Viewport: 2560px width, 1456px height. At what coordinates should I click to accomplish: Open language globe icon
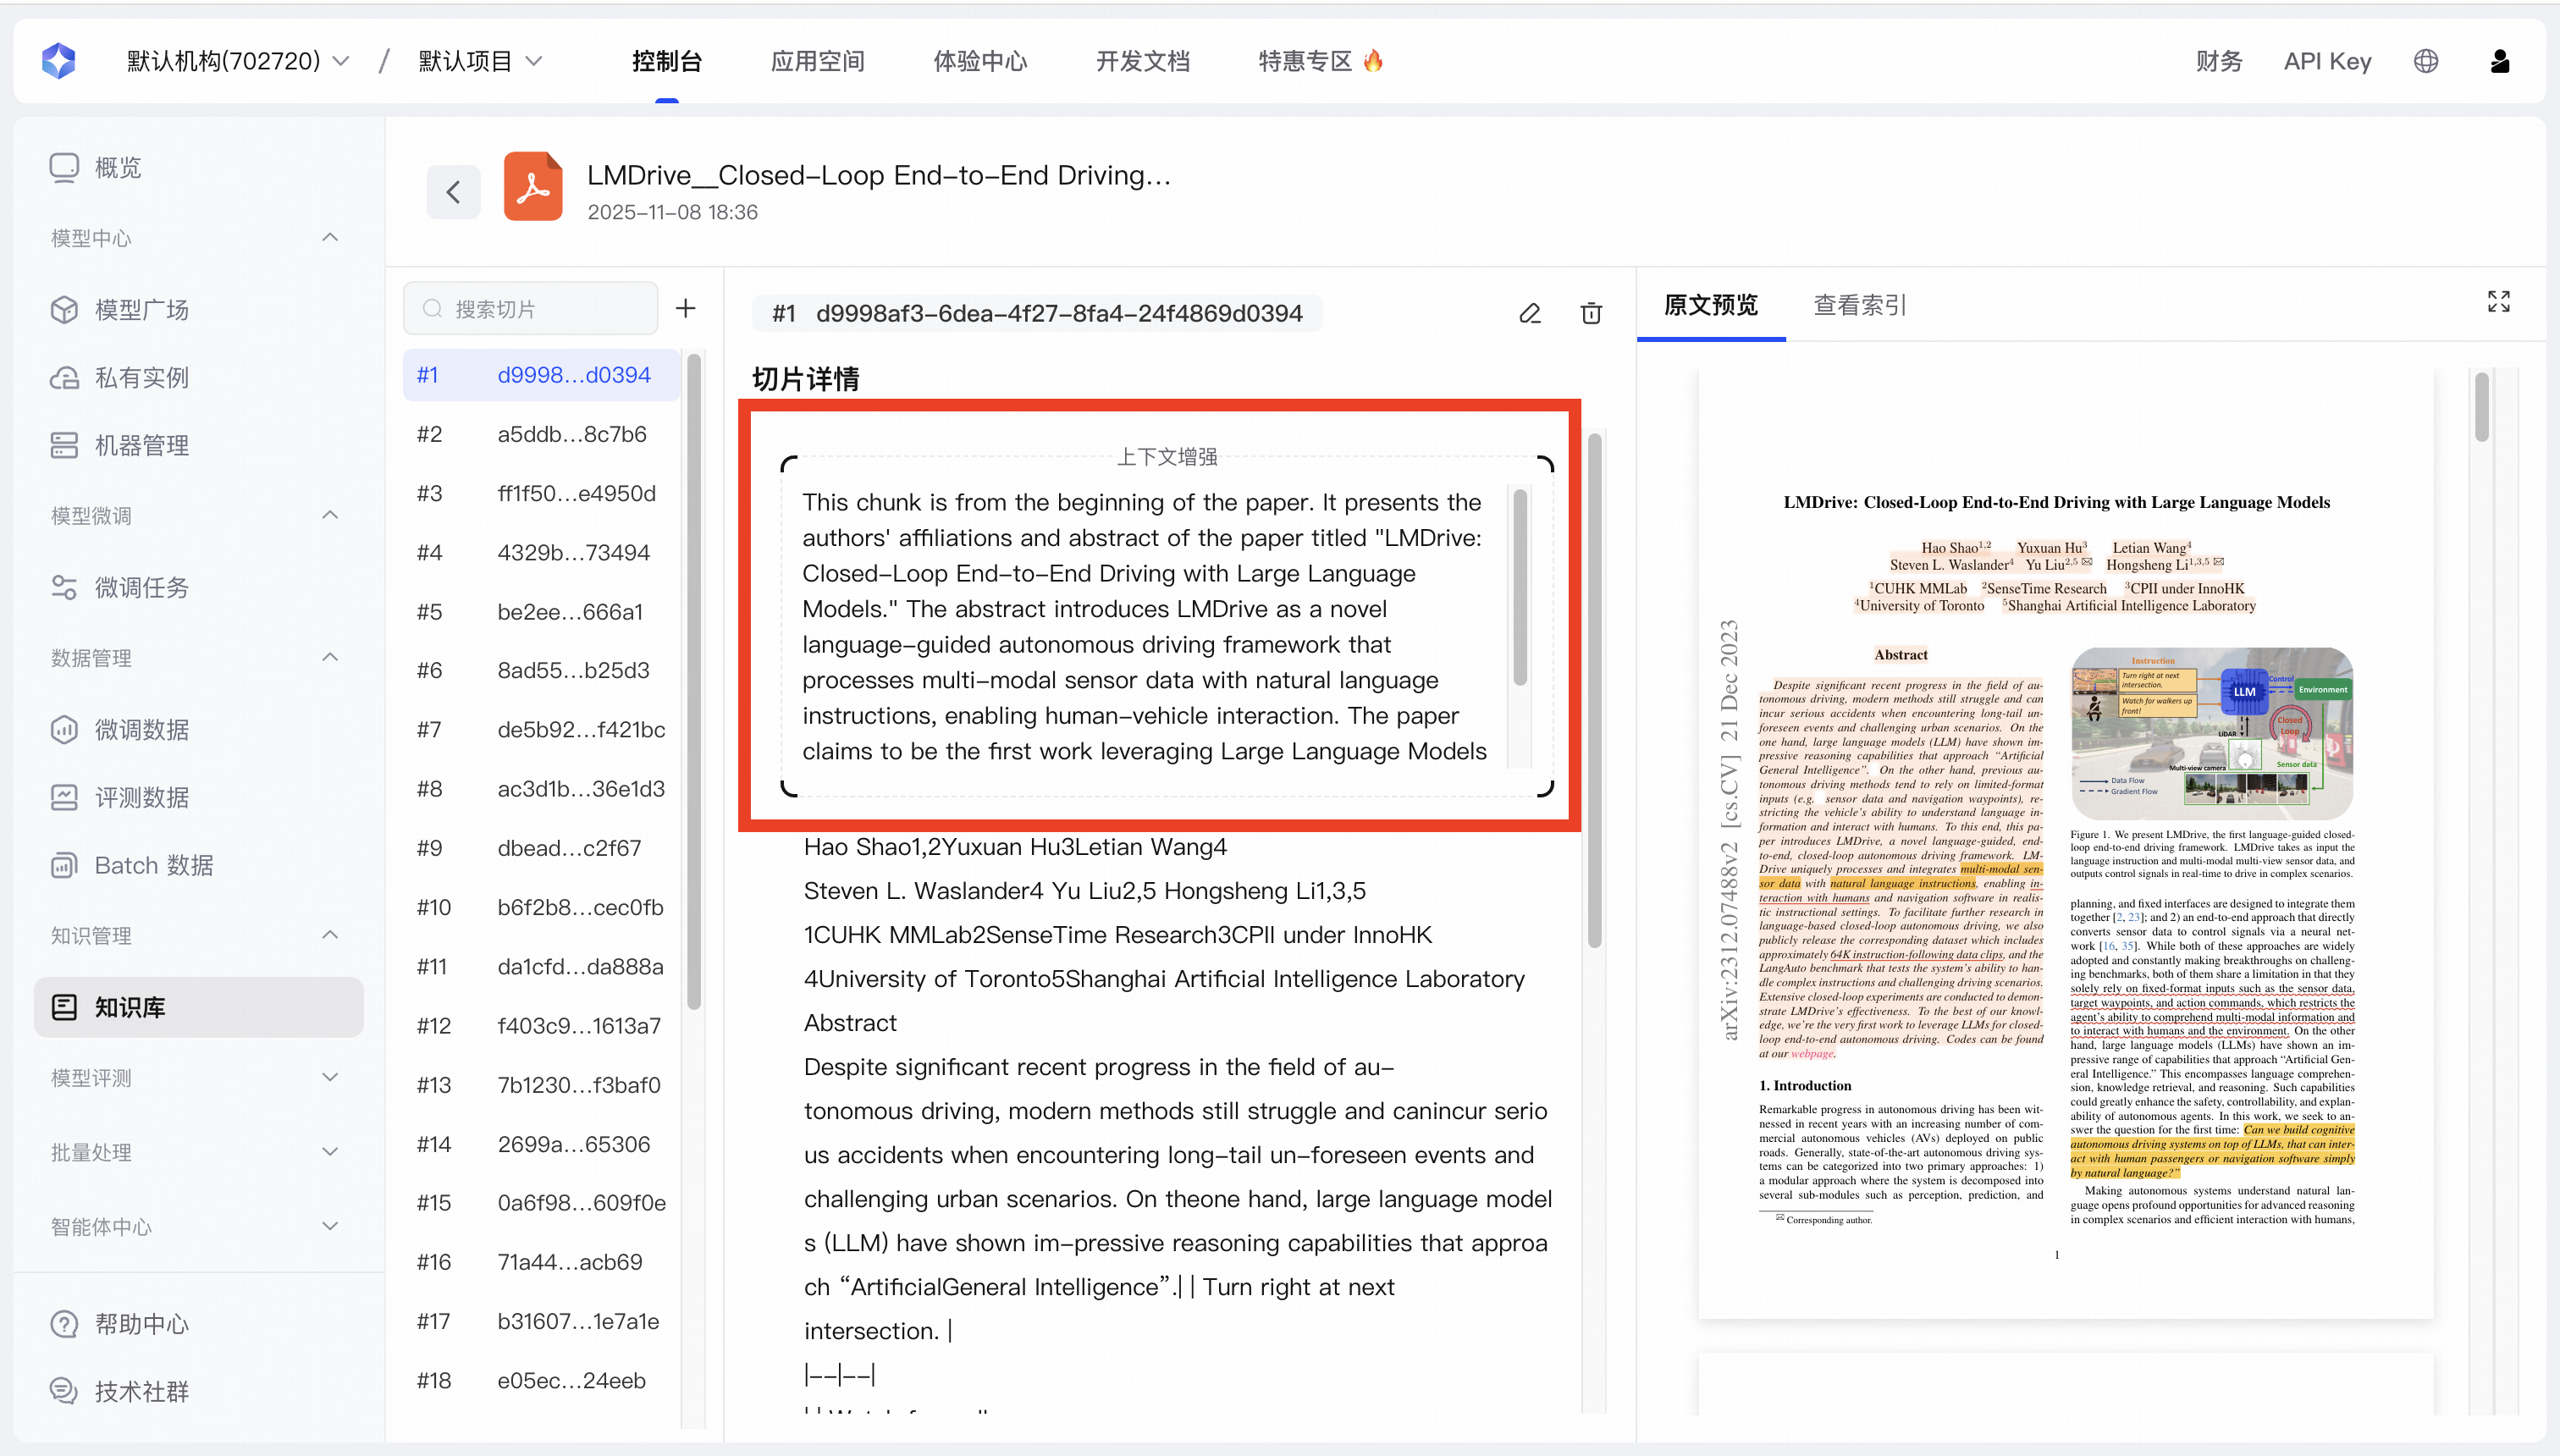point(2425,61)
